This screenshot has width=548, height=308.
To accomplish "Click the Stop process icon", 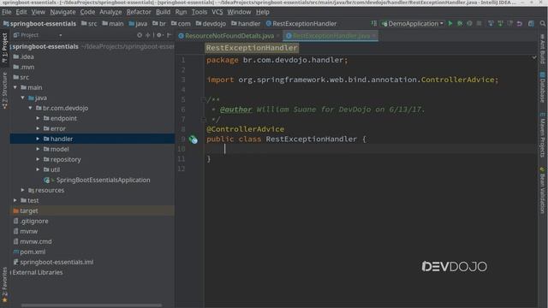I will [x=479, y=23].
